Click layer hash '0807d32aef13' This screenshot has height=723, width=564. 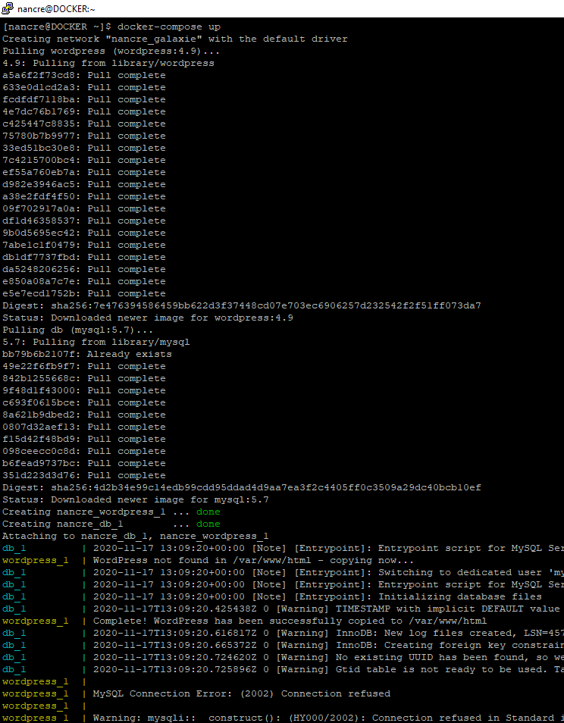[x=38, y=427]
